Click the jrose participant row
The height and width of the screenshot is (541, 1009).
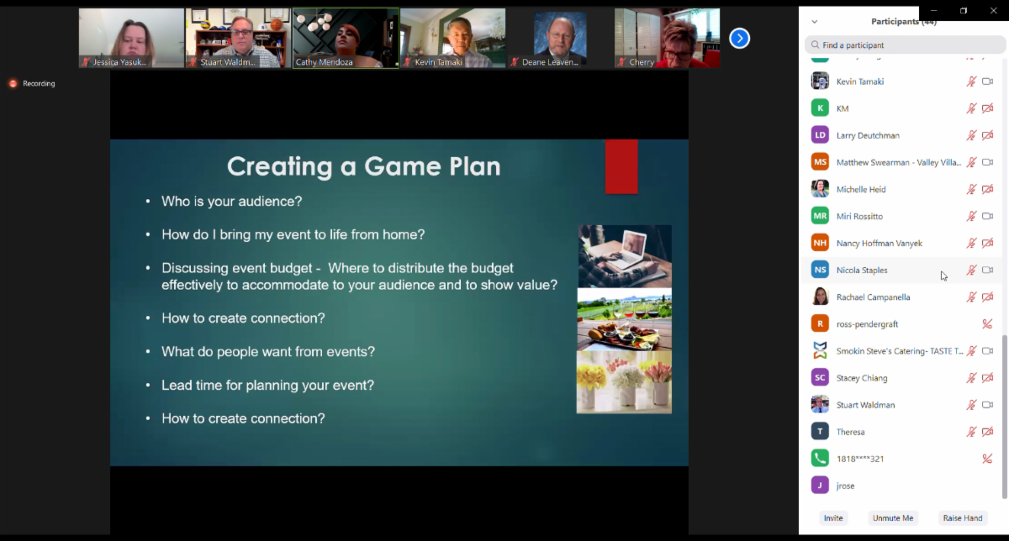click(x=900, y=485)
